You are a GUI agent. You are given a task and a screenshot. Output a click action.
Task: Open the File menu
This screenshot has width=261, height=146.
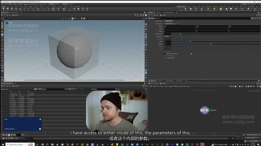[3, 4]
